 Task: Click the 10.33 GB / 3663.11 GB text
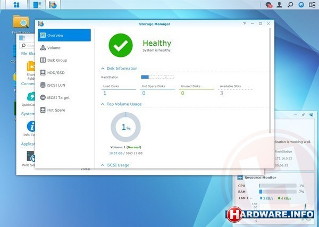(125, 153)
